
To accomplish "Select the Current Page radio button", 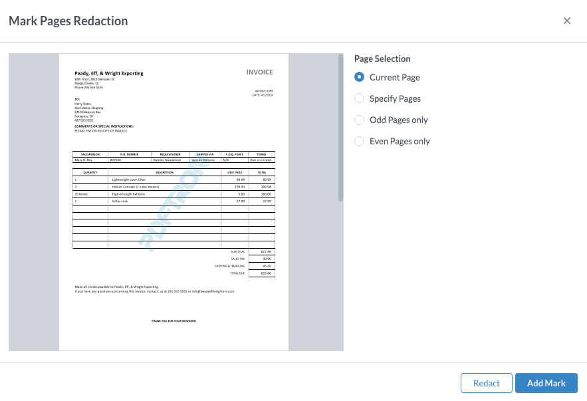I will click(359, 77).
